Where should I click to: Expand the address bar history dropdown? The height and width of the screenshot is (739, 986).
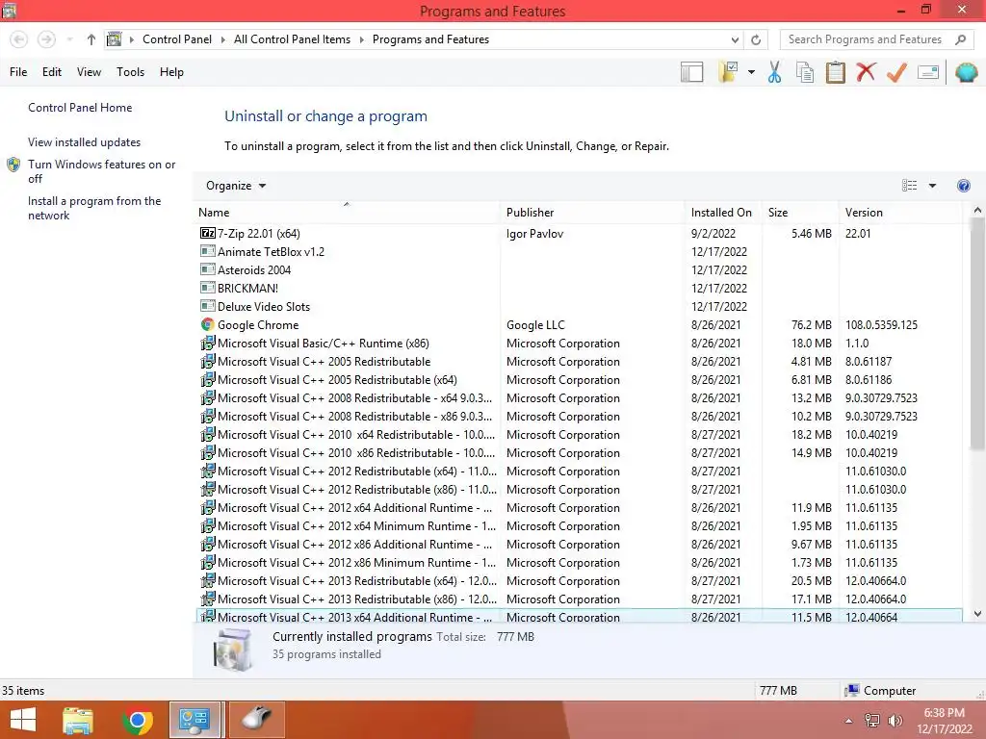click(735, 39)
